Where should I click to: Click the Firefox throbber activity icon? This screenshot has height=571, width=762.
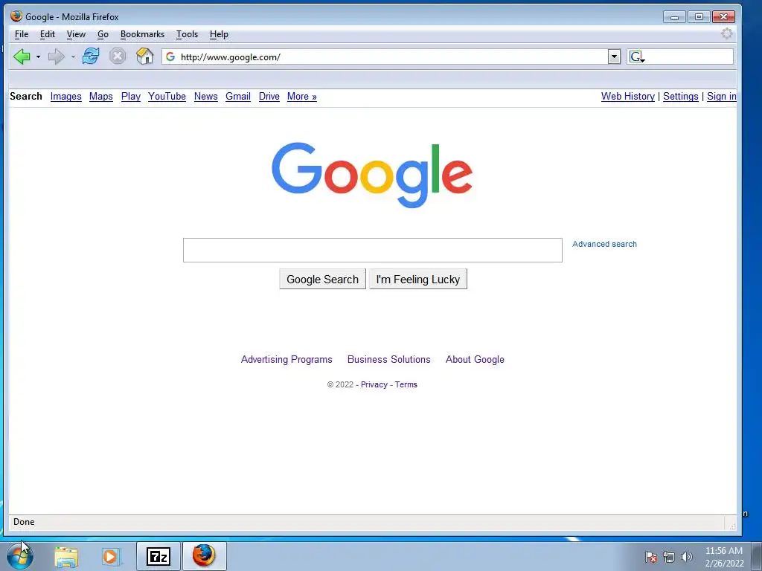click(x=726, y=33)
